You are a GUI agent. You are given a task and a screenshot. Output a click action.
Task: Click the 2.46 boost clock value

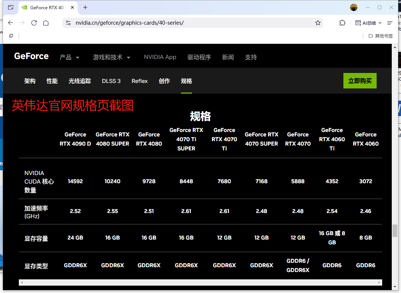pos(366,211)
